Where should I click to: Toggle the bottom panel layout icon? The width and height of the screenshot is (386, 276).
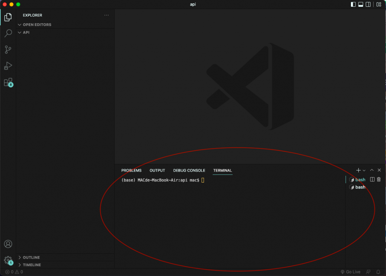pos(361,4)
